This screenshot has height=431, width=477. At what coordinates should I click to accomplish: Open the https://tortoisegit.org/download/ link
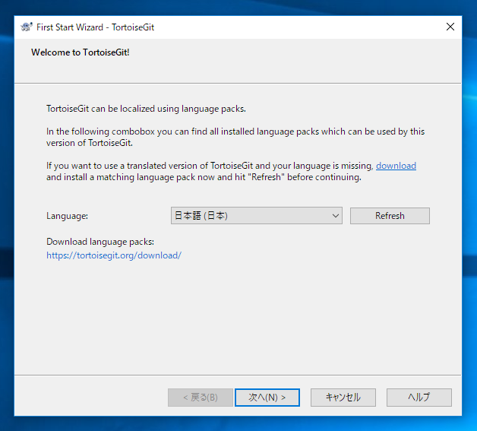(x=114, y=255)
